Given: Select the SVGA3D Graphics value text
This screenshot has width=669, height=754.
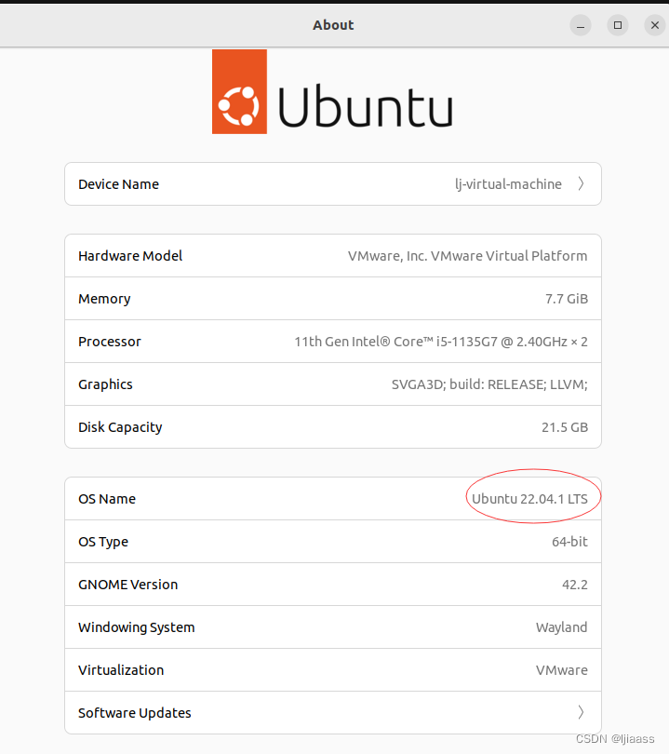Looking at the screenshot, I should [489, 384].
